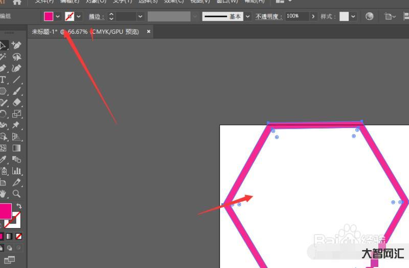Pick the Paintbrush tool
Screen dimensions: 409x268
pos(16,91)
